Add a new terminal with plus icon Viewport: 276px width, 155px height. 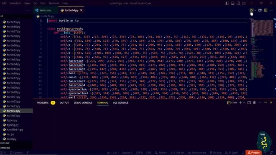[240, 102]
